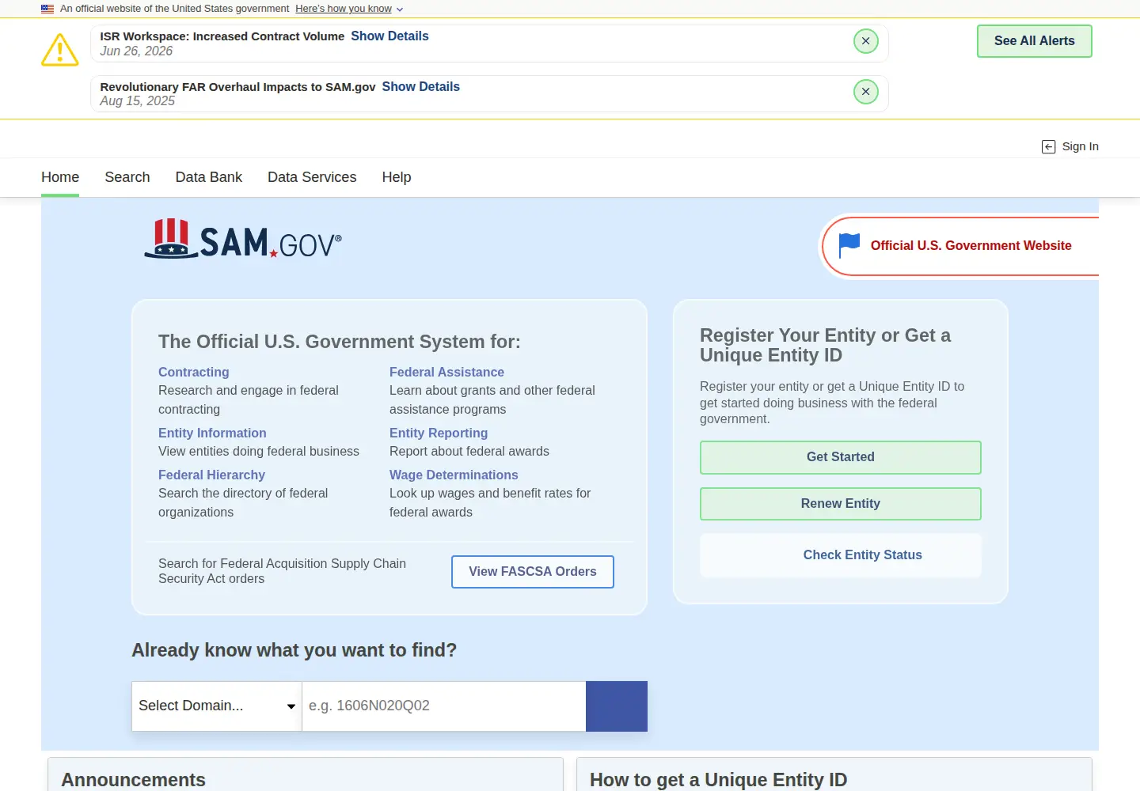The height and width of the screenshot is (791, 1140).
Task: Dismiss the Revolutionary FAR Overhaul alert
Action: (866, 92)
